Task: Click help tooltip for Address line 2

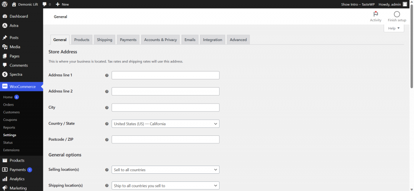Action: click(x=107, y=91)
